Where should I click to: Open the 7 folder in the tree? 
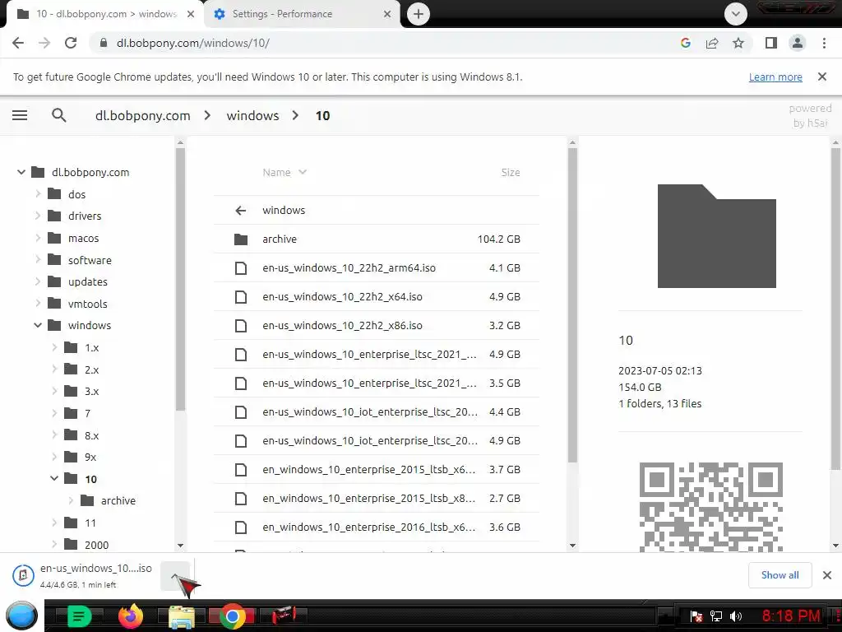pos(87,413)
